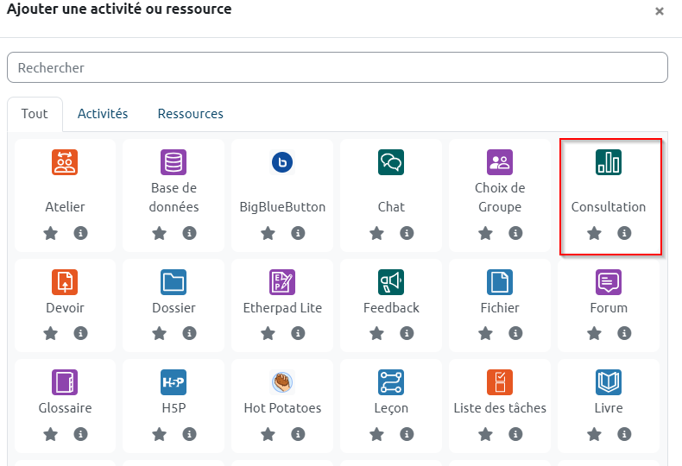Star Liste des tâches as favorite
Image resolution: width=682 pixels, height=466 pixels.
[485, 434]
